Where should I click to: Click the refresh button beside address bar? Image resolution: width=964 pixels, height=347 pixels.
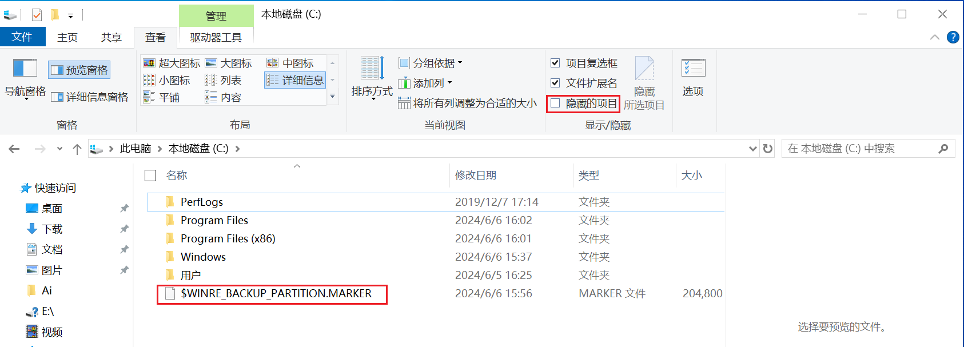pos(768,149)
